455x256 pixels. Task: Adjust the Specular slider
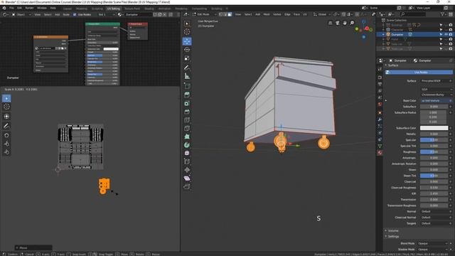[x=434, y=140]
